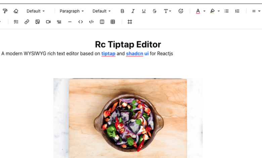
Task: Click the hash grid icon in toolbar
Action: tap(130, 22)
